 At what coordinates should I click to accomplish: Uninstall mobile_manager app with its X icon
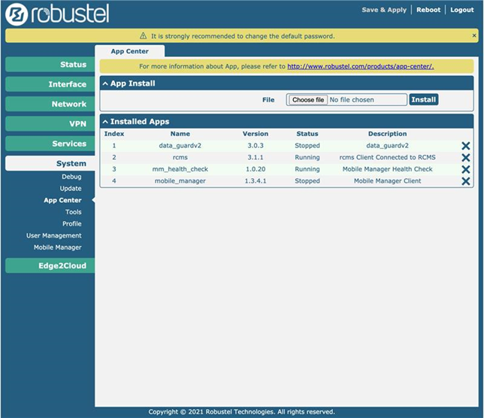(465, 181)
